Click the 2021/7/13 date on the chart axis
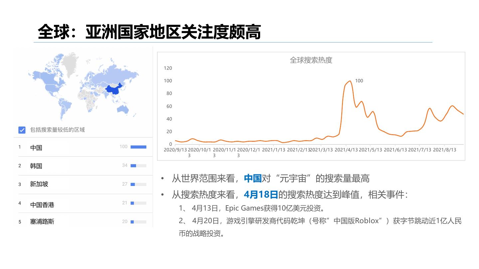This screenshot has width=479, height=269. (x=419, y=150)
